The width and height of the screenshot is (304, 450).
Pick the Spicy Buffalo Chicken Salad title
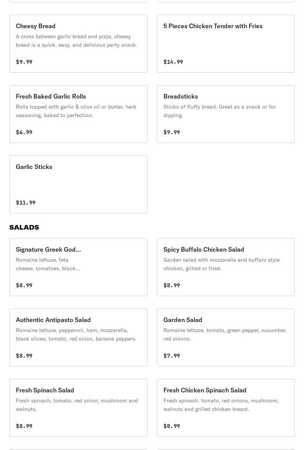coord(204,249)
